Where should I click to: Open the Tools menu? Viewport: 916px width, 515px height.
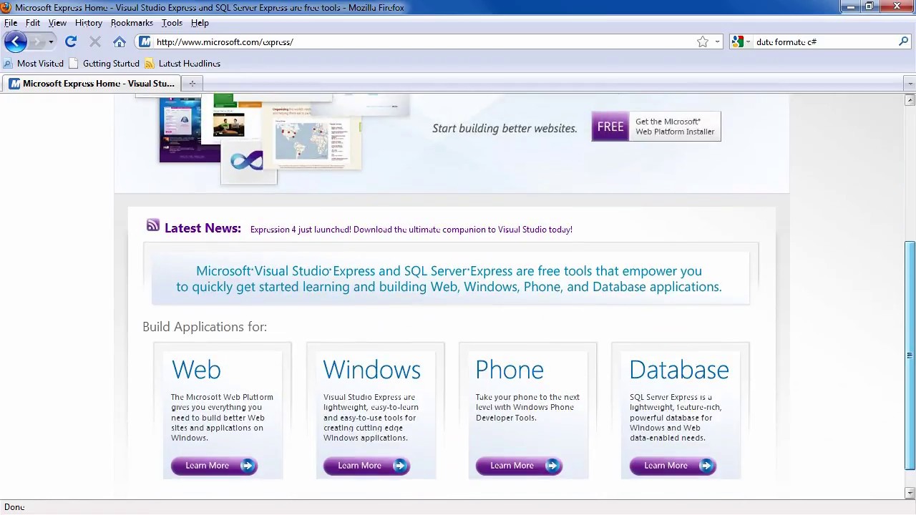[172, 23]
